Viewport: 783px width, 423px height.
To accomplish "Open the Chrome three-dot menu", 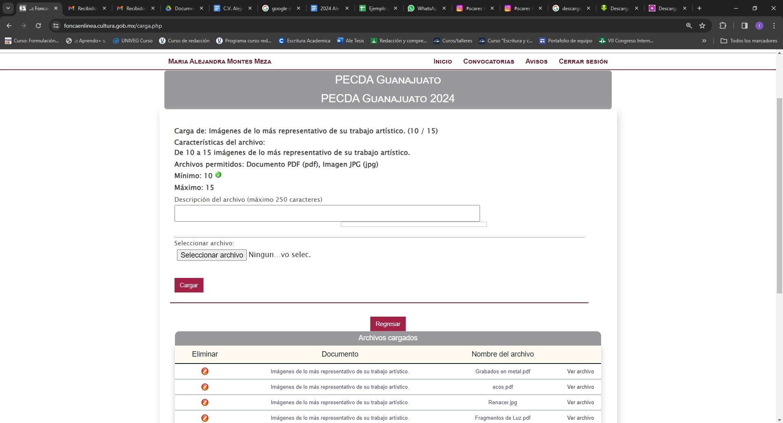I will [x=774, y=26].
